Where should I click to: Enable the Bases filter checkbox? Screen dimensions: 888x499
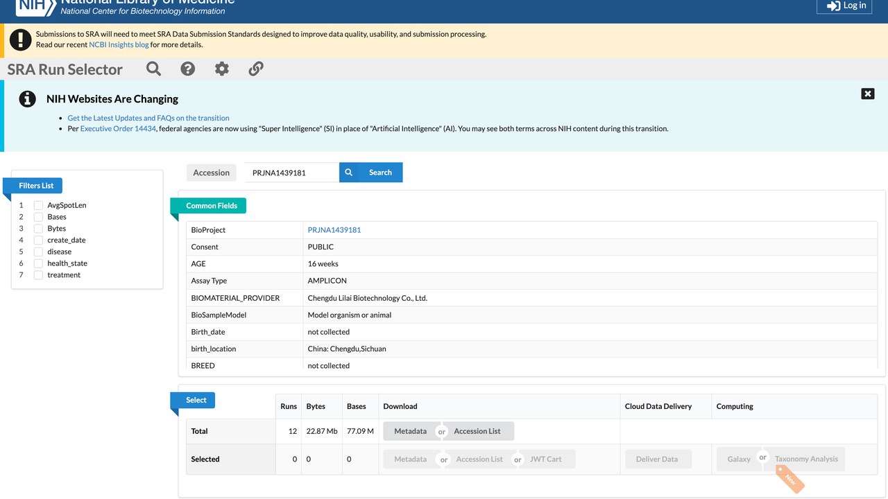click(39, 217)
